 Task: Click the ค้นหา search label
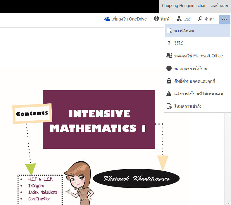click(209, 19)
